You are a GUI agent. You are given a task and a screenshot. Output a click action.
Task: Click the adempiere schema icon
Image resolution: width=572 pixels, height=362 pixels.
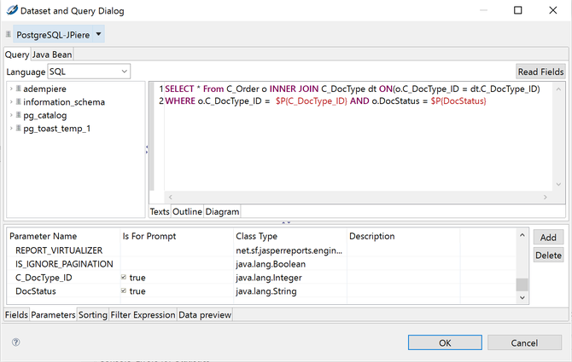[18, 89]
